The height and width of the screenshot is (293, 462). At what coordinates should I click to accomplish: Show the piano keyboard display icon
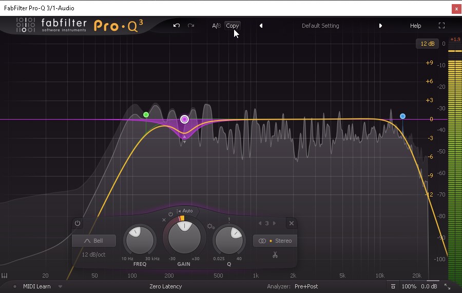(x=4, y=276)
